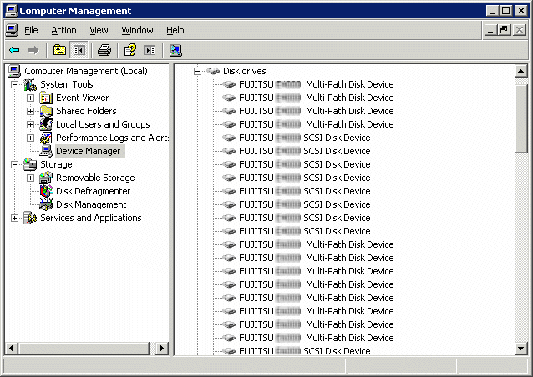Select the first FUJITSU Multi-Path Disk Device

tap(316, 84)
